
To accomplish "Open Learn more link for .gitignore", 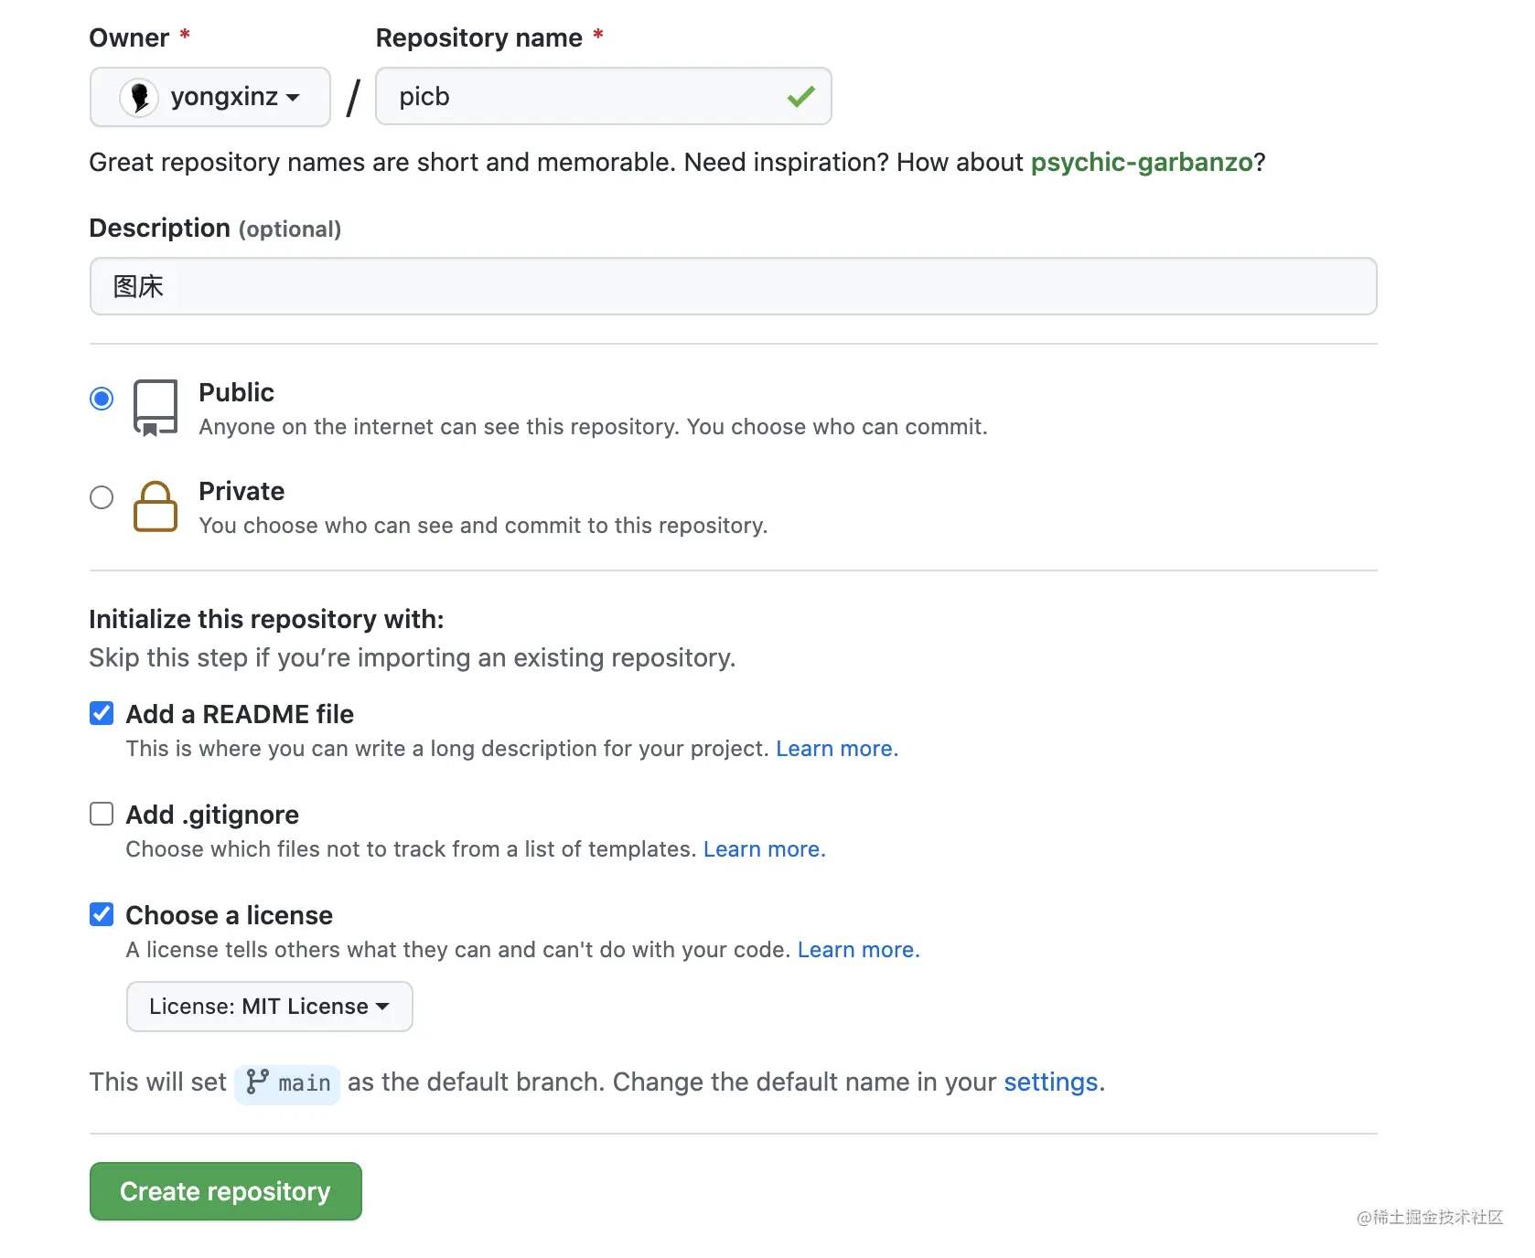I will [x=765, y=849].
